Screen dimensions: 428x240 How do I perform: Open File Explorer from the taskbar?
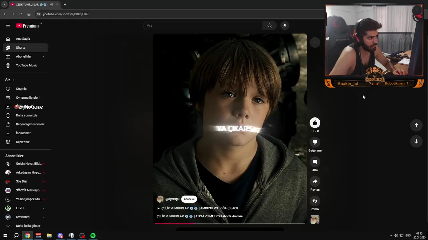click(x=49, y=236)
